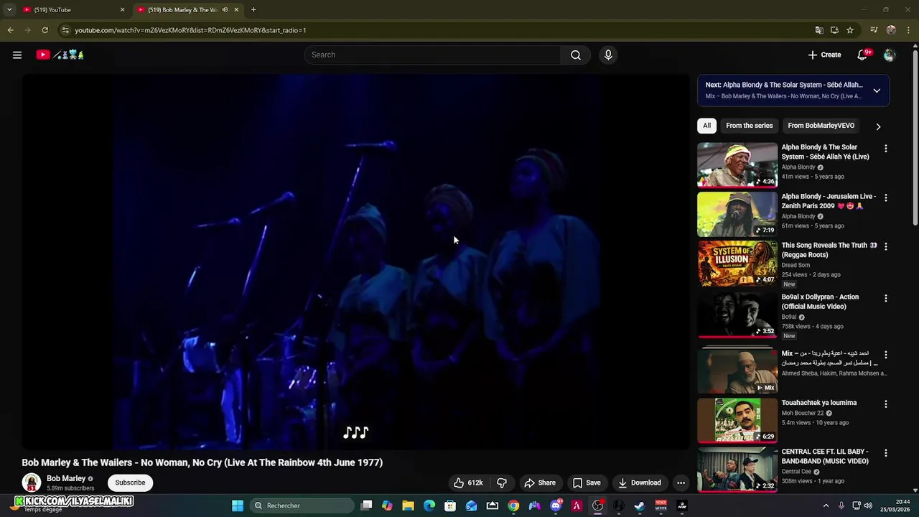
Task: Save the video to a playlist
Action: (x=587, y=483)
